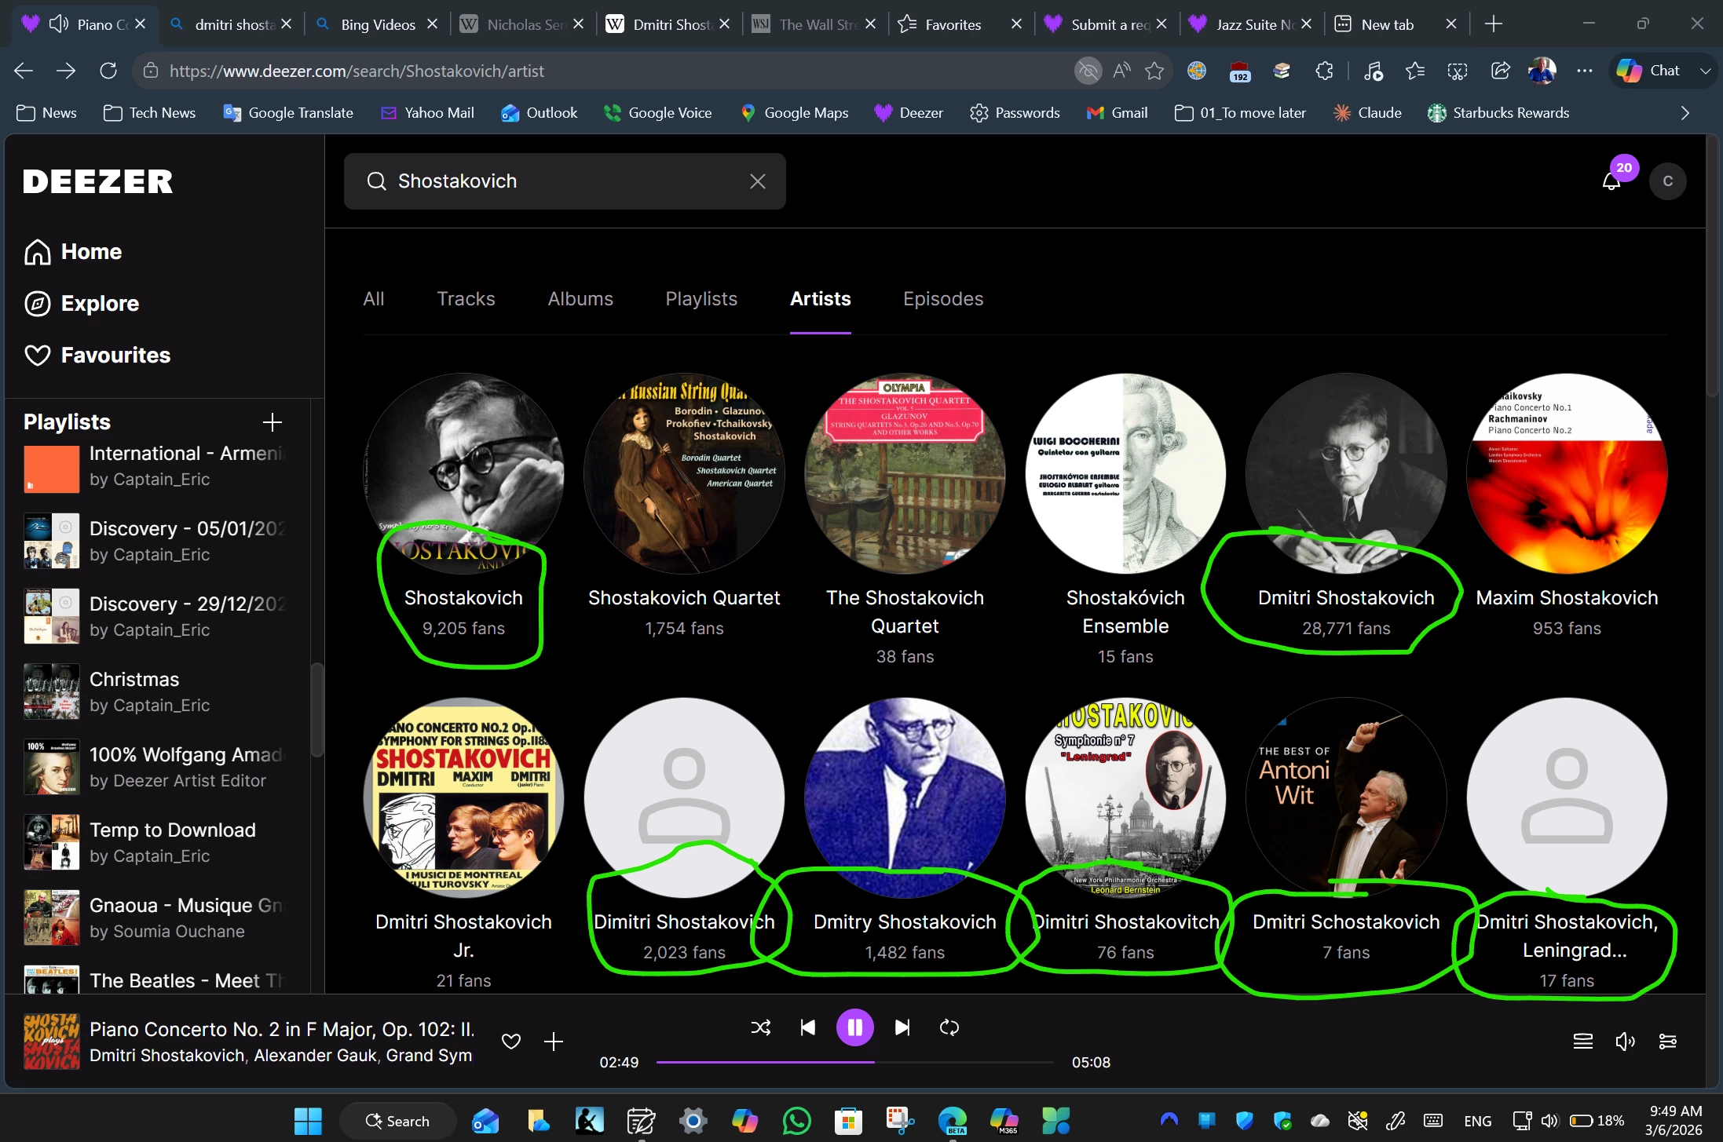Switch to the Albums tab
The image size is (1723, 1142).
[x=580, y=299]
